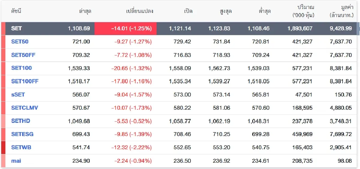
Task: Select the SET100FF index link
Action: [x=25, y=81]
